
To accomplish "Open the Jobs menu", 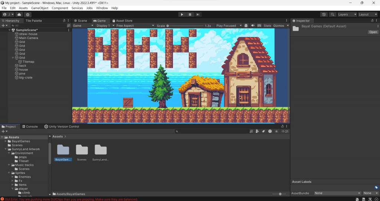I will pyautogui.click(x=89, y=8).
